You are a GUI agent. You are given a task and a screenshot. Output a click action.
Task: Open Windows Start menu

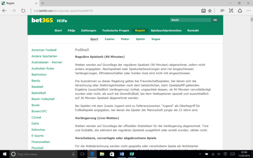pos(4,154)
